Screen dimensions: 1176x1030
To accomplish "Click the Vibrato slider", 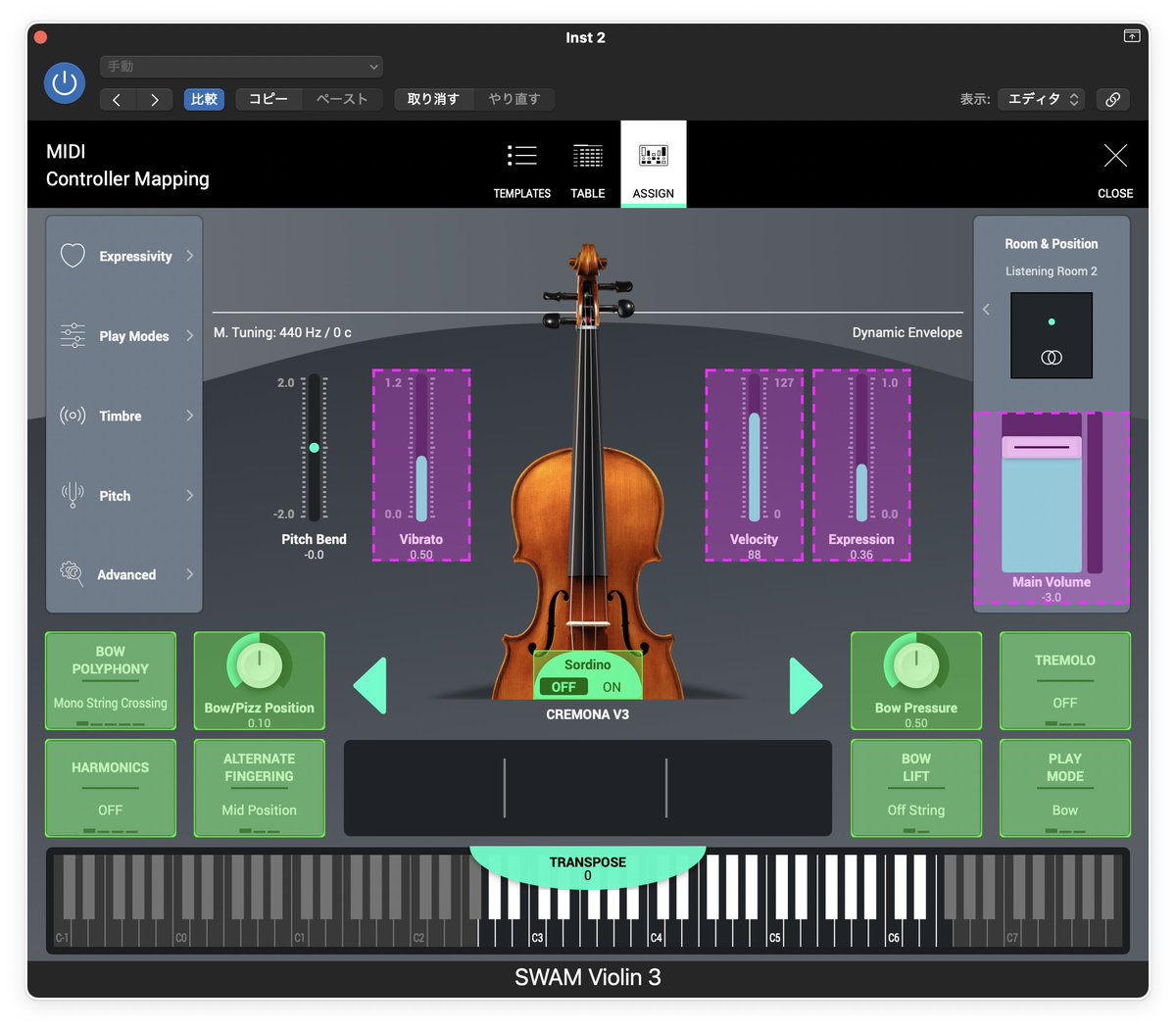I will click(x=421, y=448).
